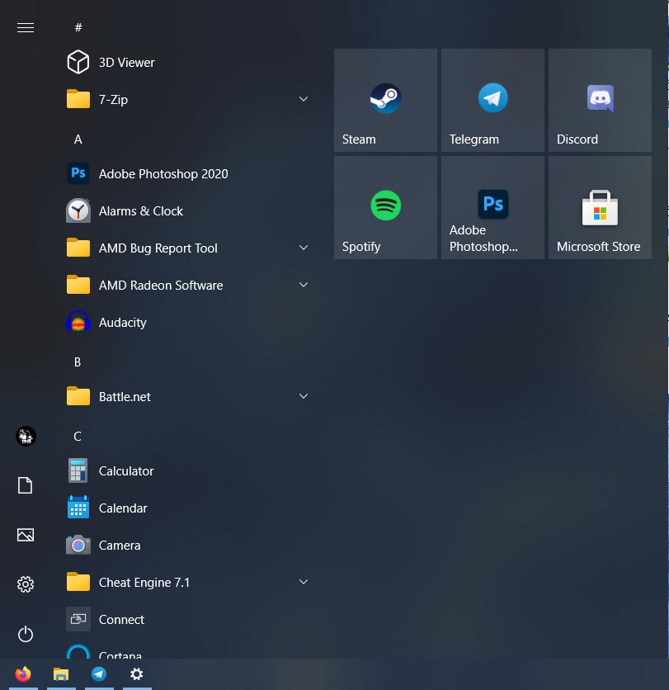Open the Calculator icon

78,470
